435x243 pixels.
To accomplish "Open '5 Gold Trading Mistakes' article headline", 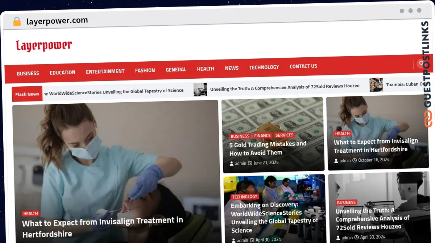I will [x=268, y=148].
